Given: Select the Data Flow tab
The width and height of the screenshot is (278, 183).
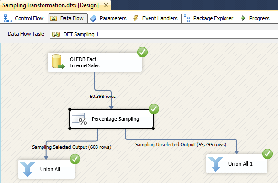Looking at the screenshot, I should click(x=68, y=18).
